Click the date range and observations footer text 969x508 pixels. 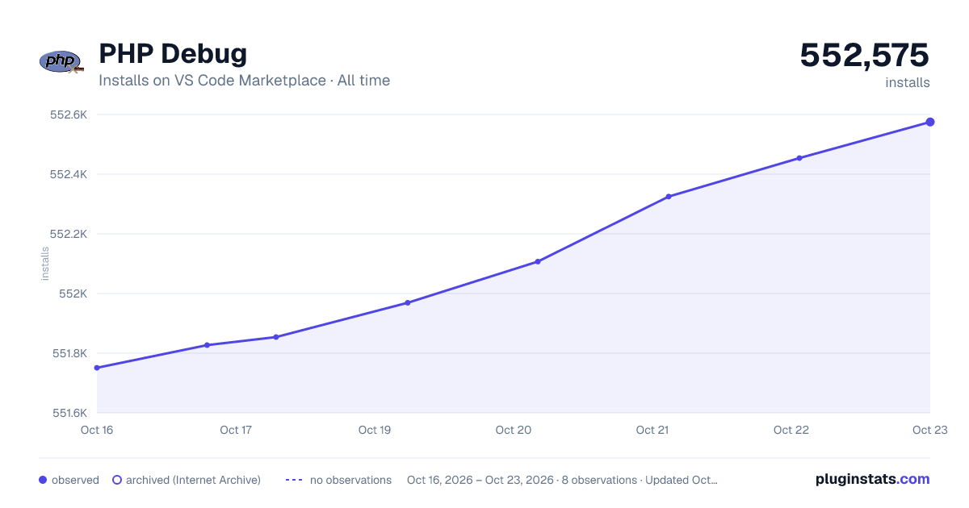(562, 480)
